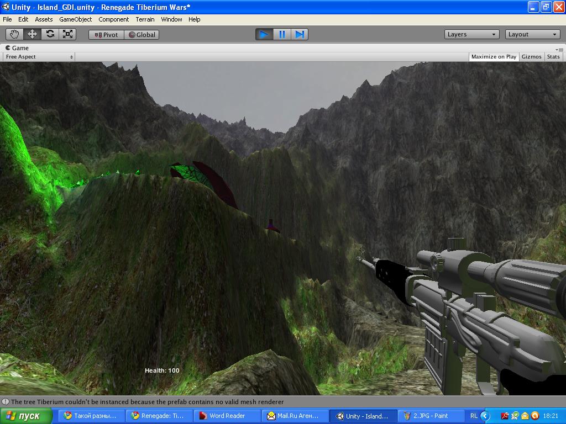This screenshot has height=424, width=566.
Task: Pause the running game
Action: pyautogui.click(x=282, y=34)
